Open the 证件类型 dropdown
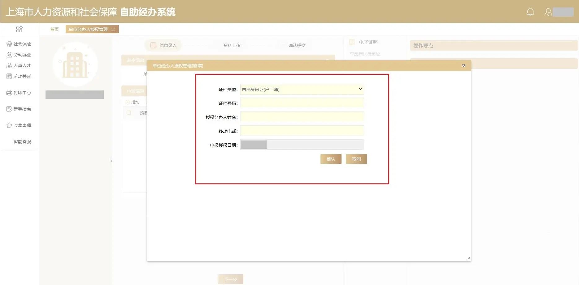 302,90
